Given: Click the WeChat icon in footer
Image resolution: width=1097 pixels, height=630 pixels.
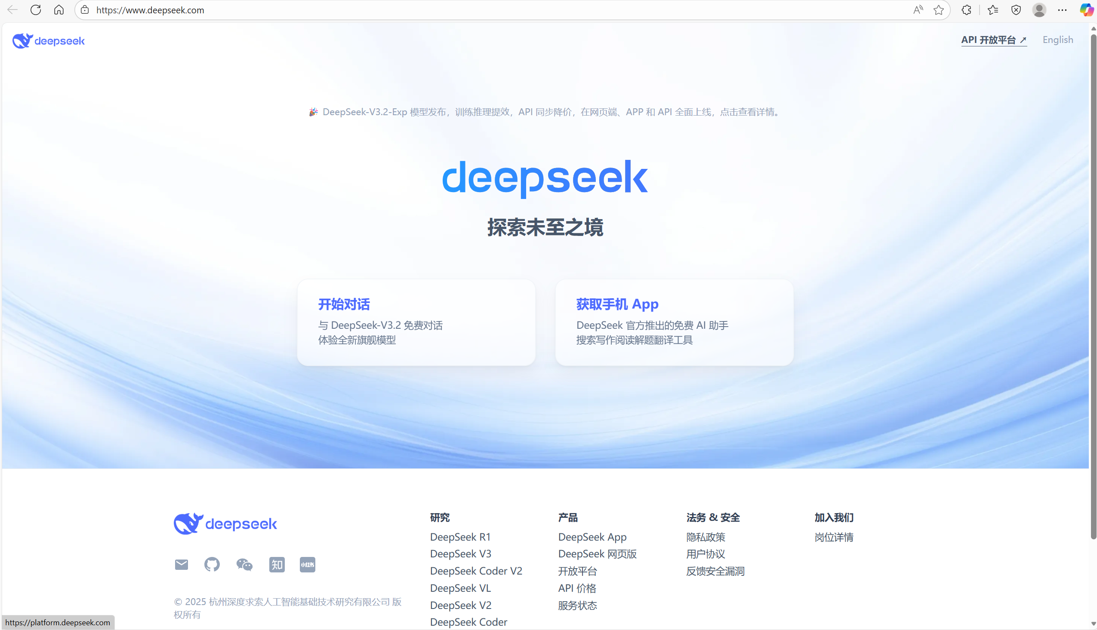Looking at the screenshot, I should 244,564.
